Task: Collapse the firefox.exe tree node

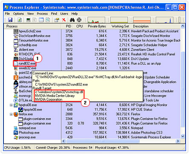Action: pos(11,114)
